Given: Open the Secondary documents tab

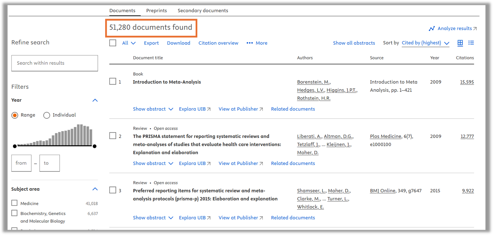Looking at the screenshot, I should point(203,11).
